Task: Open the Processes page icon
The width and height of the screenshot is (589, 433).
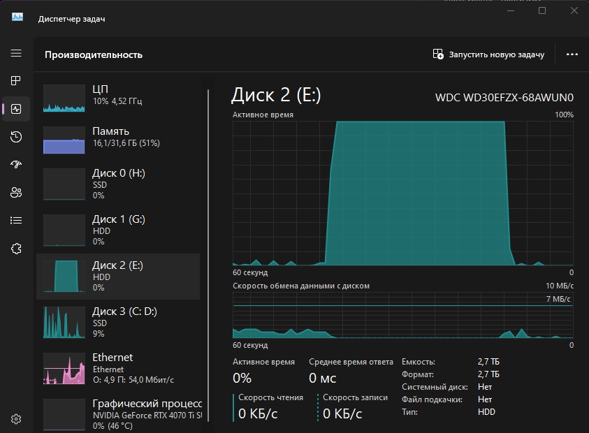Action: tap(16, 81)
